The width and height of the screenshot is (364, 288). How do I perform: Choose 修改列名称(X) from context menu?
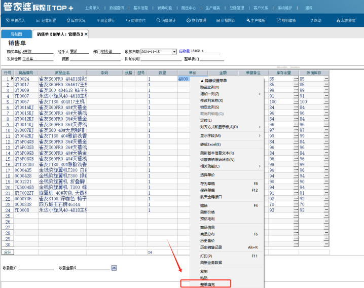click(211, 100)
